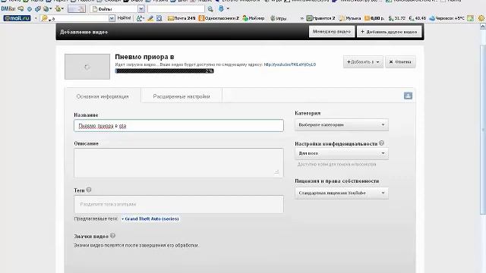Click the page preview icon in mail.ru toolbar
The image size is (486, 273).
[159, 18]
